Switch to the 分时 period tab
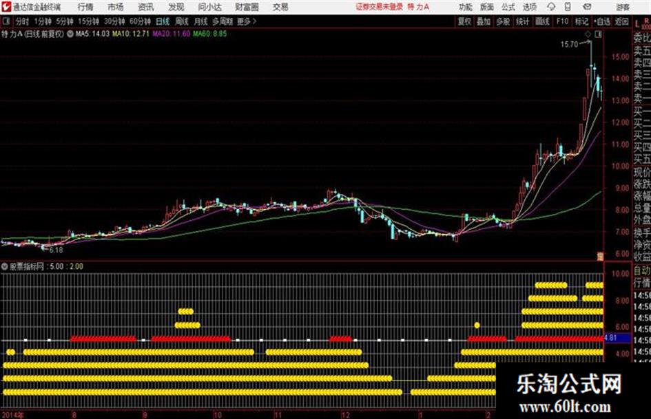This screenshot has width=651, height=419. click(23, 21)
